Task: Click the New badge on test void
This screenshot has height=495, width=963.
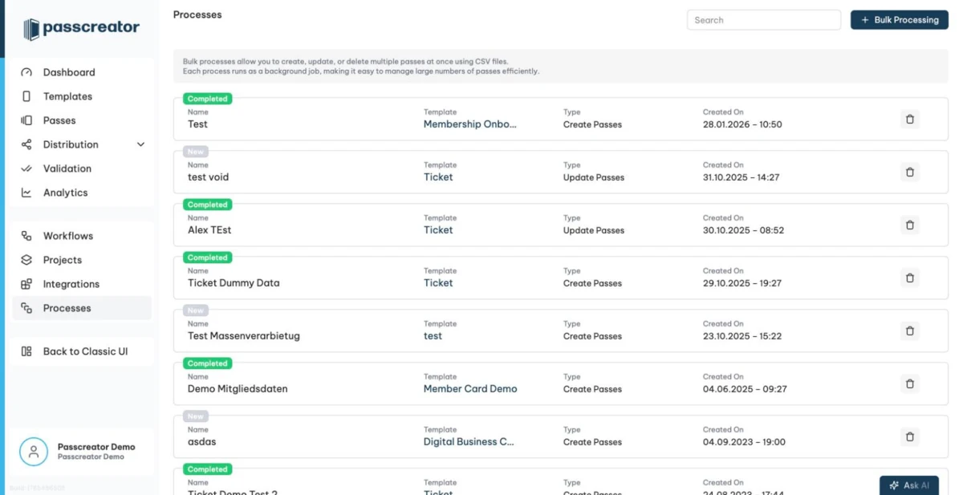Action: click(196, 152)
